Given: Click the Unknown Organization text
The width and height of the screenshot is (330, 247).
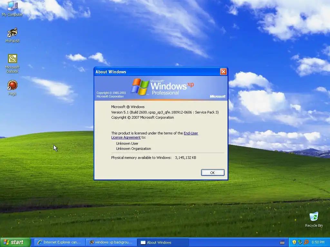Looking at the screenshot, I should tap(133, 149).
